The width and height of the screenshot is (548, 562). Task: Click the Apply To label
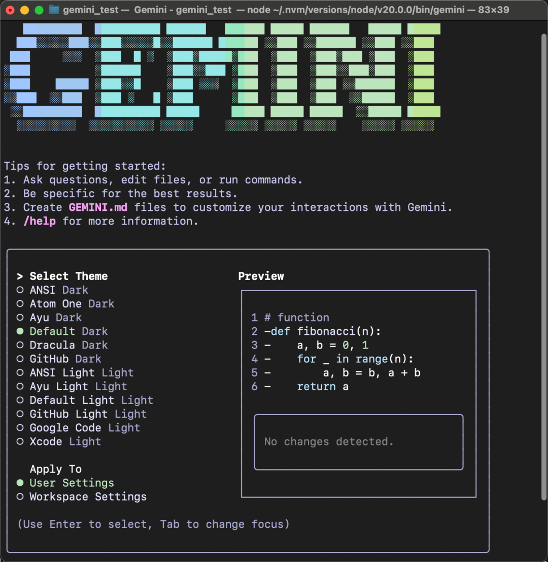56,469
